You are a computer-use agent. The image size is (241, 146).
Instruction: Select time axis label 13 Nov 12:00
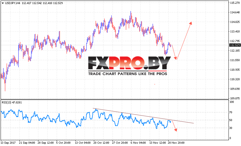[x=158, y=143]
